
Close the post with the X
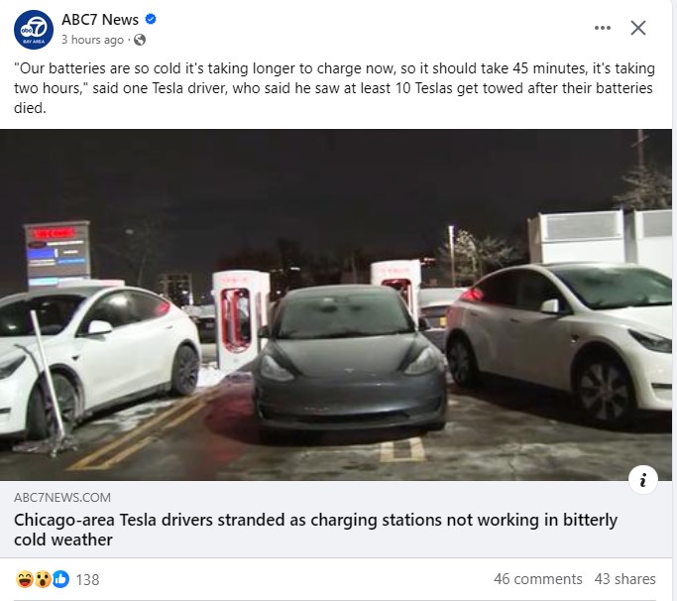coord(638,28)
